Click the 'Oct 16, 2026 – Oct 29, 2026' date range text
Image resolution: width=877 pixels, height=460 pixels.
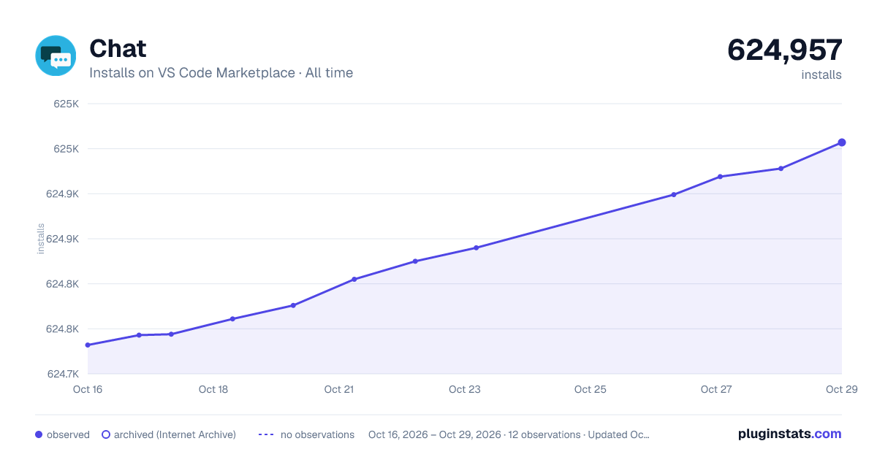point(434,434)
